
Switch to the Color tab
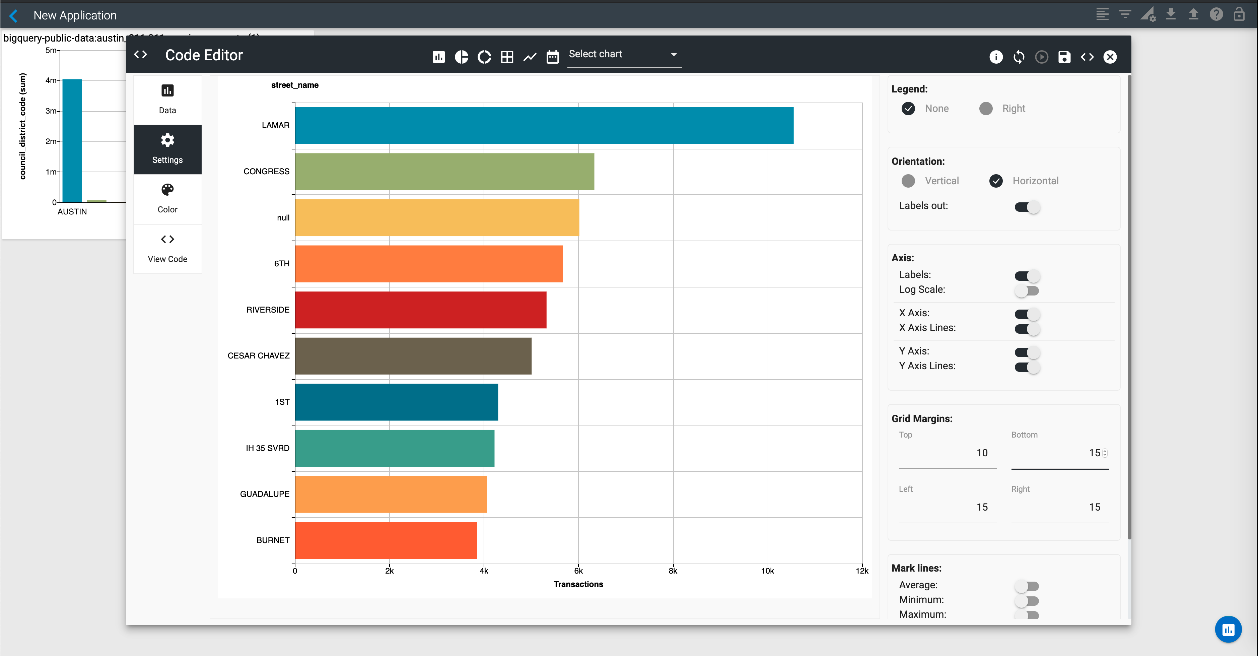pos(167,199)
